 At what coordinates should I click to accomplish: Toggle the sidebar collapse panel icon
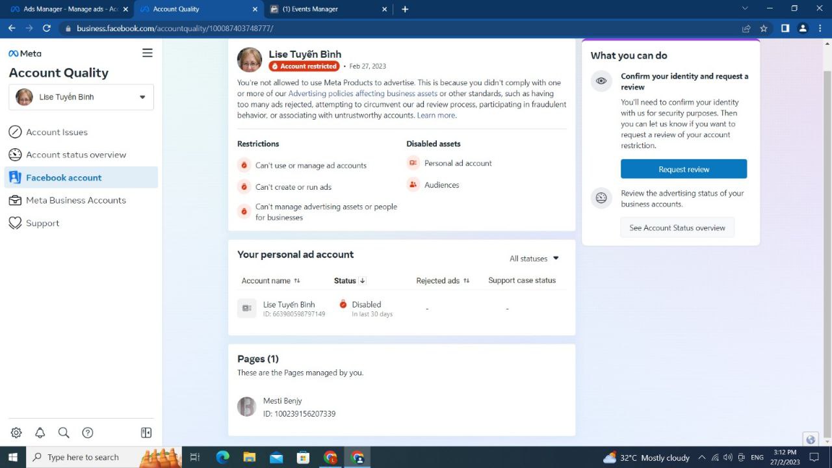click(146, 433)
